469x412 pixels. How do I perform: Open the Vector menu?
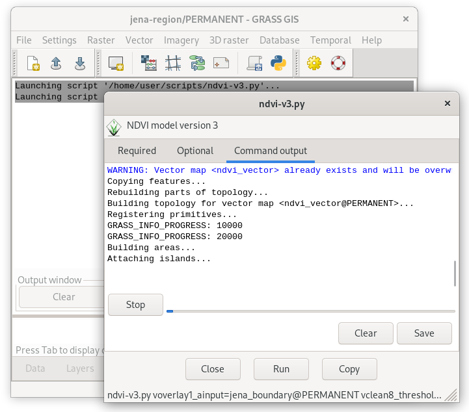(139, 40)
